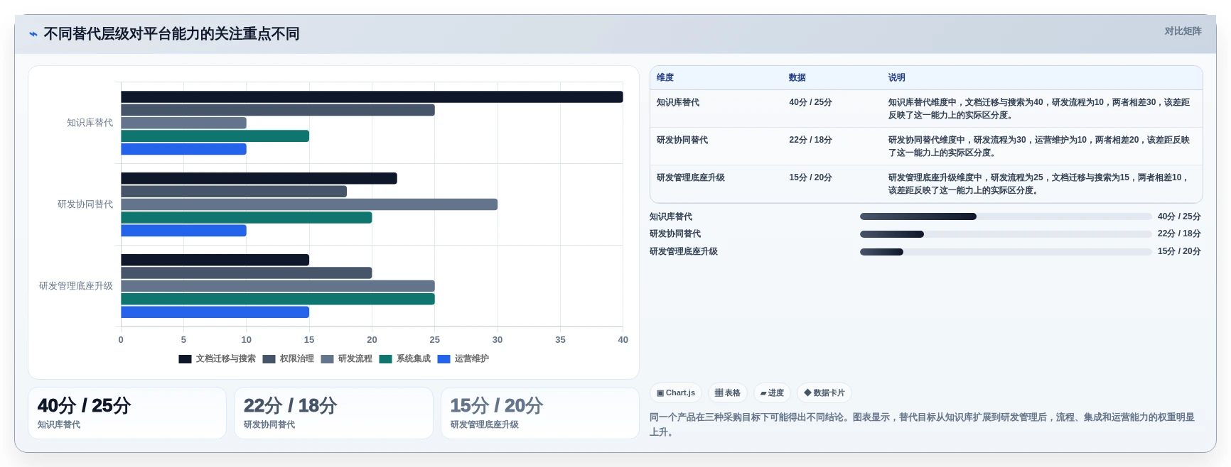Select the 知识库替代 table row cell
This screenshot has width=1231, height=467.
[x=678, y=102]
